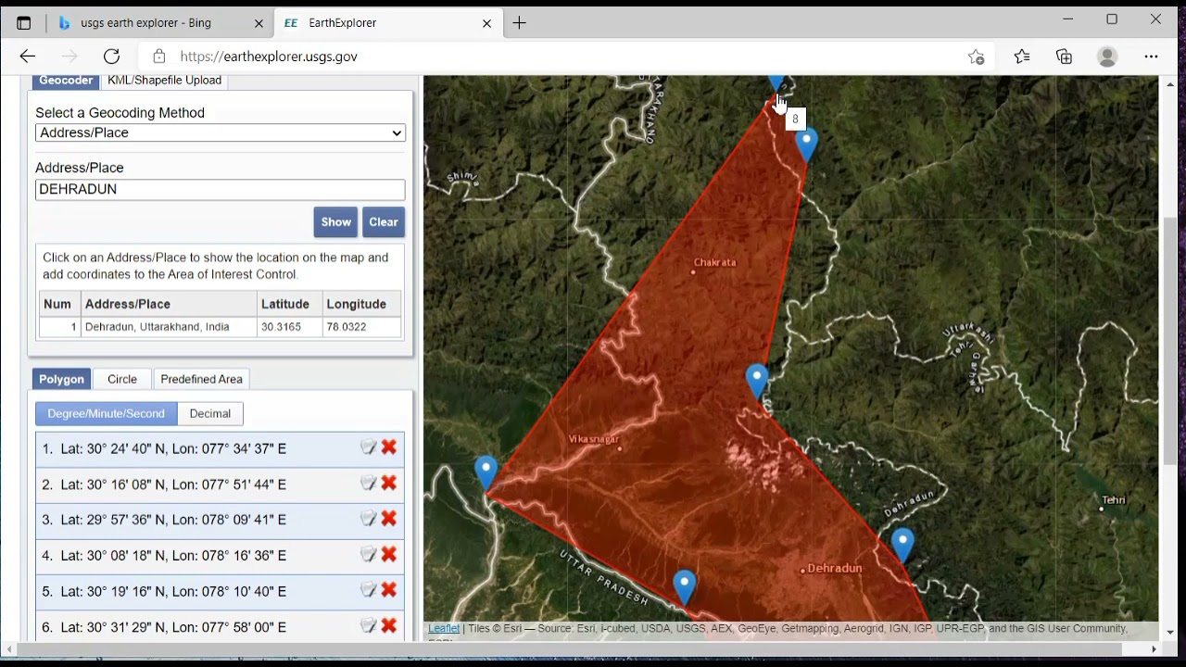The width and height of the screenshot is (1186, 667).
Task: Open the tab actions menu icon
Action: point(24,23)
